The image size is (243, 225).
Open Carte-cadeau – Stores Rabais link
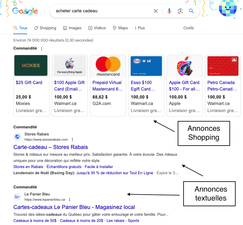click(51, 147)
